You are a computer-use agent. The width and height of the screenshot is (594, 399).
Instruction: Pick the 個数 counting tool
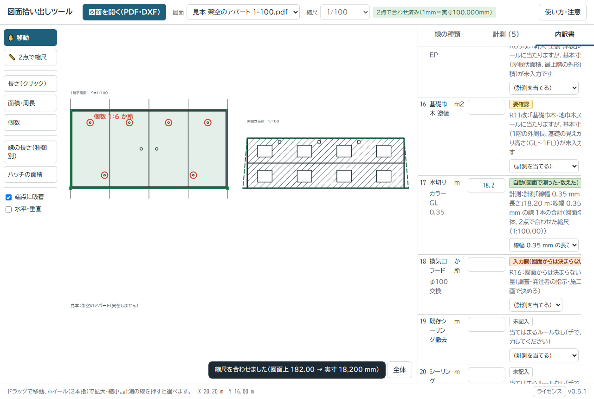coord(30,122)
